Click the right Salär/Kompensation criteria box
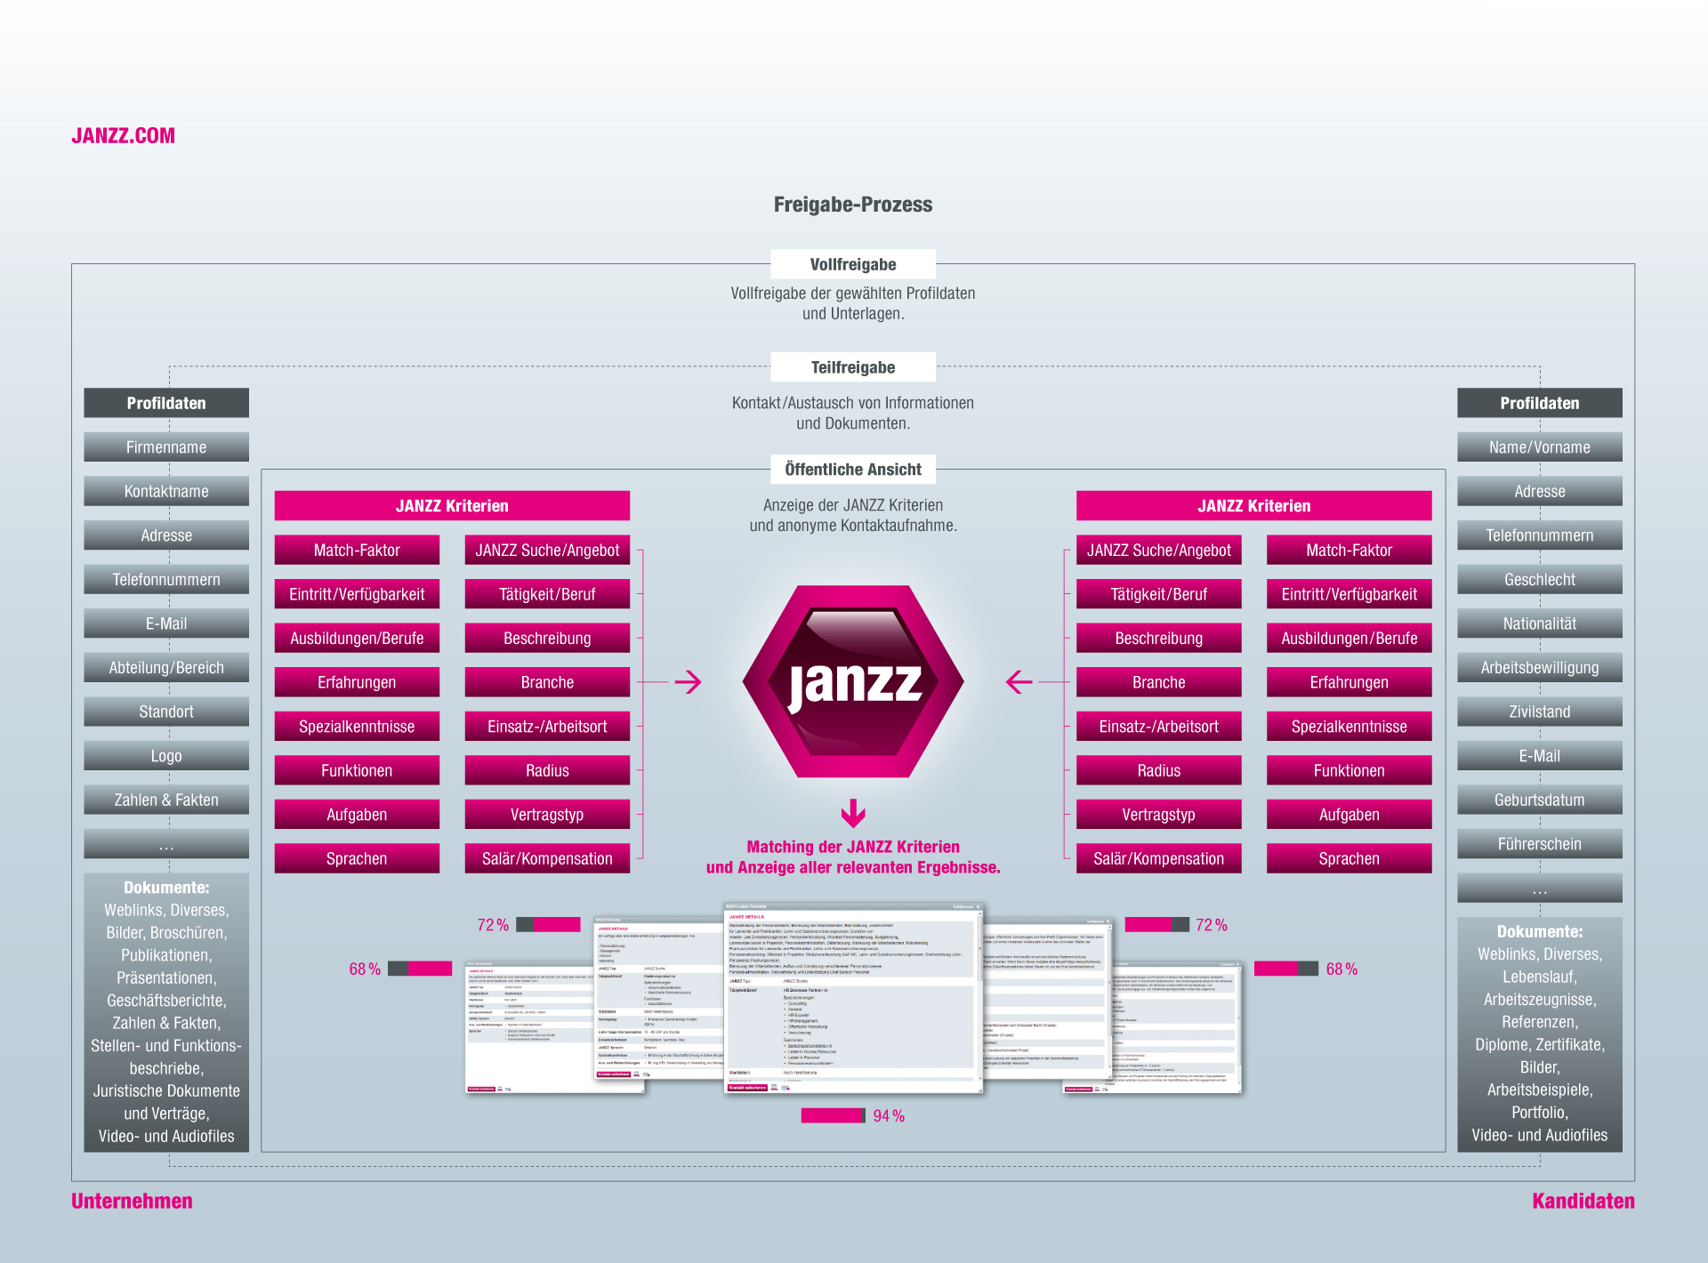This screenshot has height=1263, width=1708. click(x=1158, y=858)
